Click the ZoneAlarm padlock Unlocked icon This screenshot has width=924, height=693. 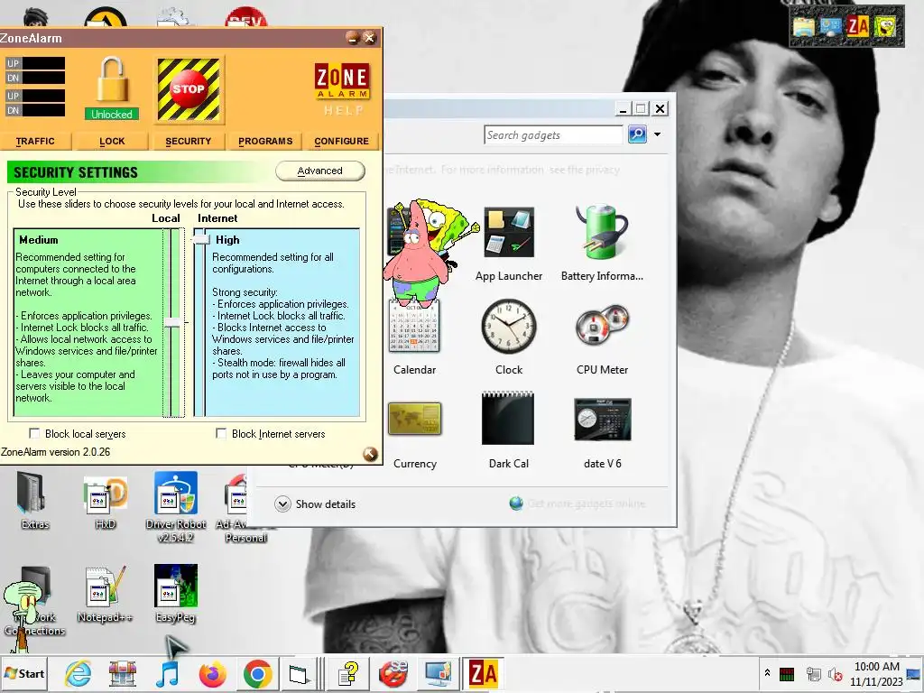112,88
